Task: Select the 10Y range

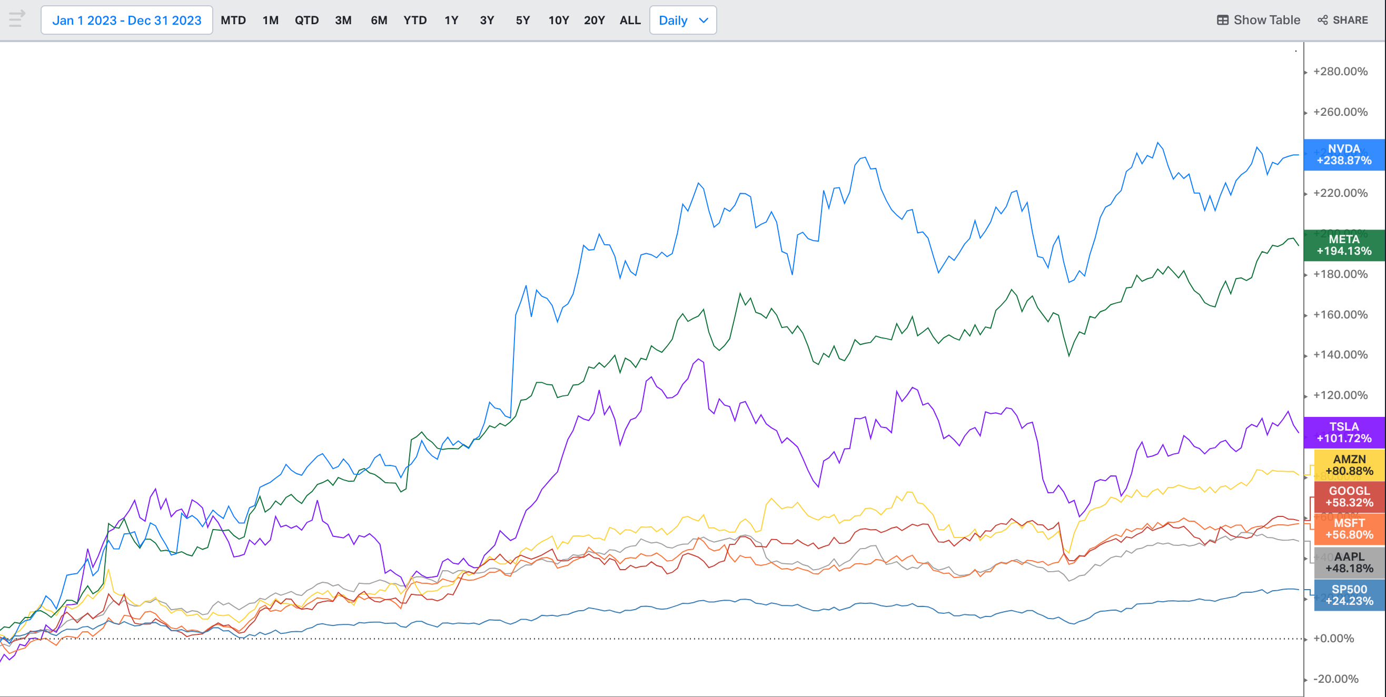Action: [559, 21]
